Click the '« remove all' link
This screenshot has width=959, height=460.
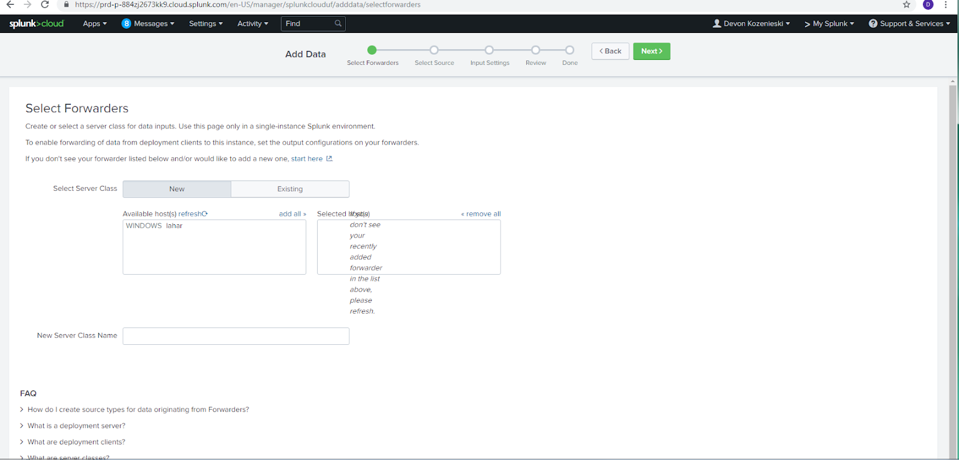(481, 214)
